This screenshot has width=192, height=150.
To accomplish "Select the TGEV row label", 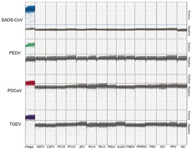I will coord(15,124).
